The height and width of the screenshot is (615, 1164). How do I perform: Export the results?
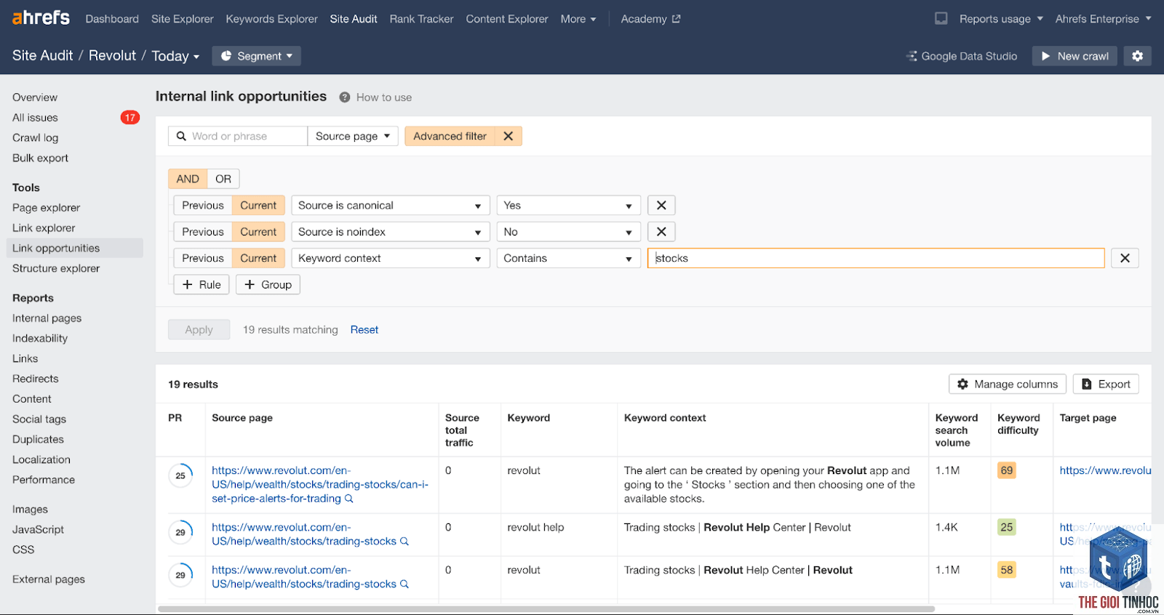pos(1106,384)
